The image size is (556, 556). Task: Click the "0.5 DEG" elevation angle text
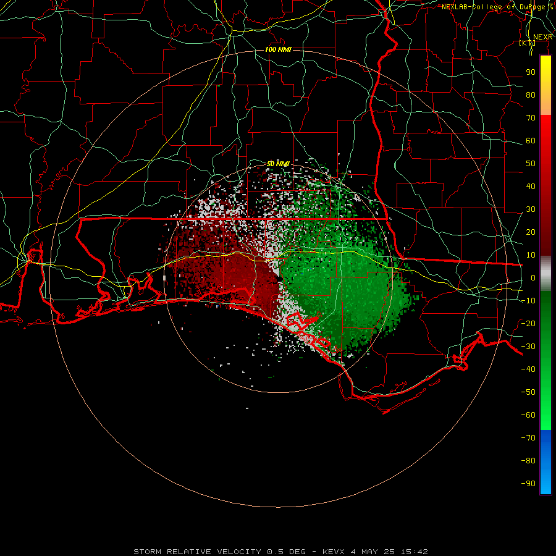click(x=286, y=552)
